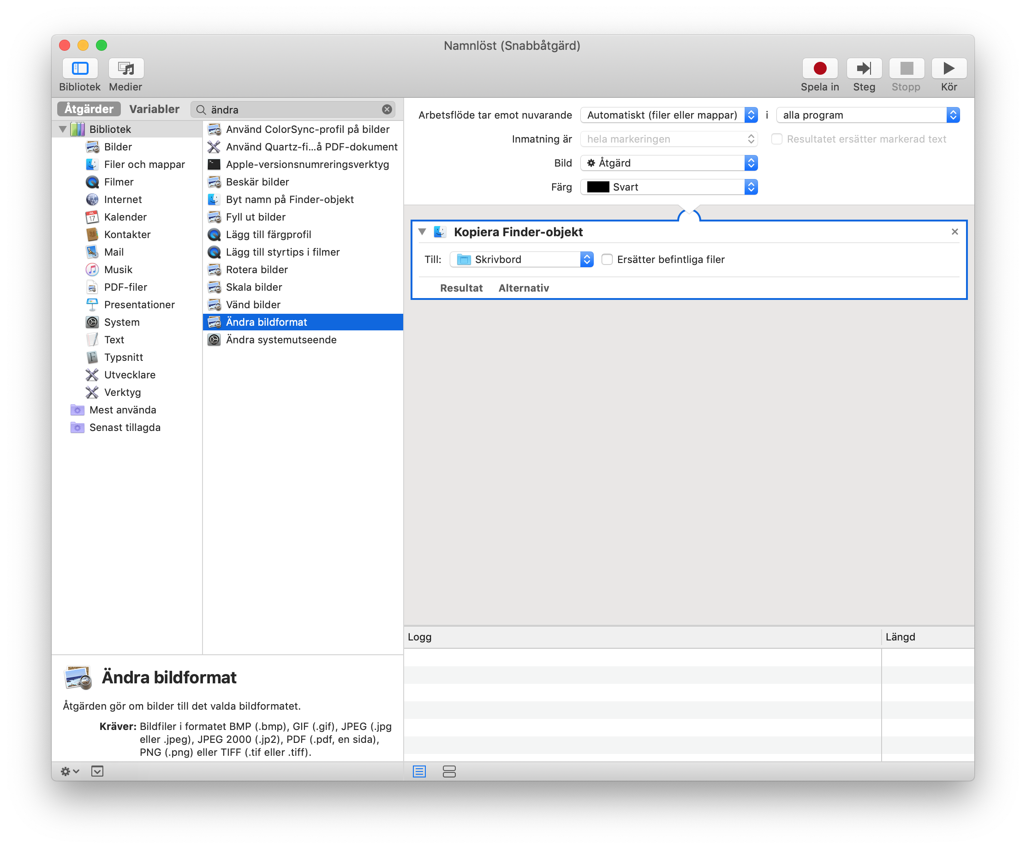Switch to the Variabler tab

point(154,109)
